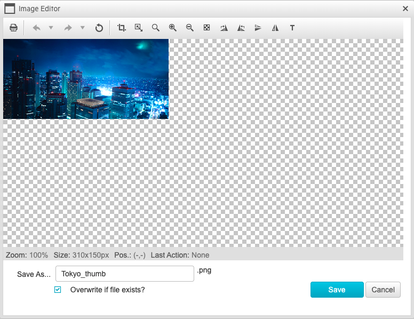Select the Text tool

point(292,28)
